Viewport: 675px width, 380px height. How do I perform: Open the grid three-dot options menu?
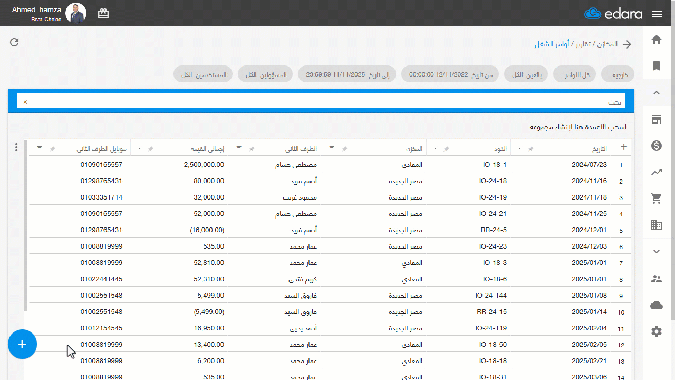(16, 147)
